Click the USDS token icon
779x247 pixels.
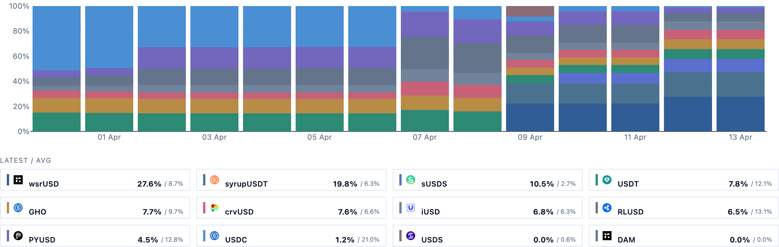(411, 236)
